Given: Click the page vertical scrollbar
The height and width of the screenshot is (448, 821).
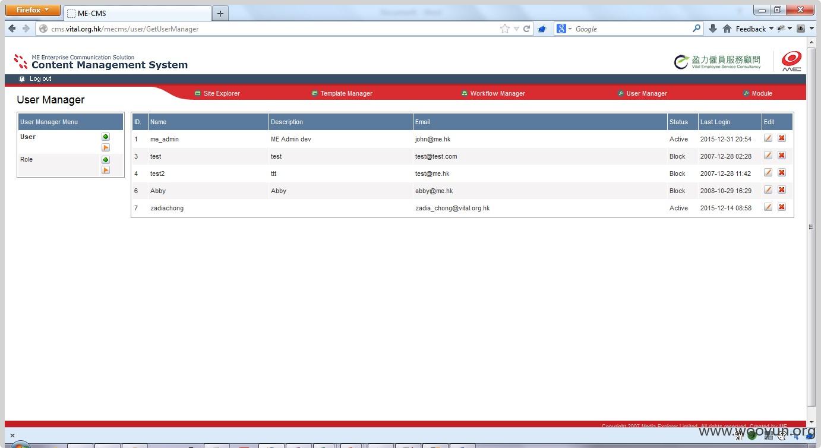Looking at the screenshot, I should pyautogui.click(x=811, y=226).
